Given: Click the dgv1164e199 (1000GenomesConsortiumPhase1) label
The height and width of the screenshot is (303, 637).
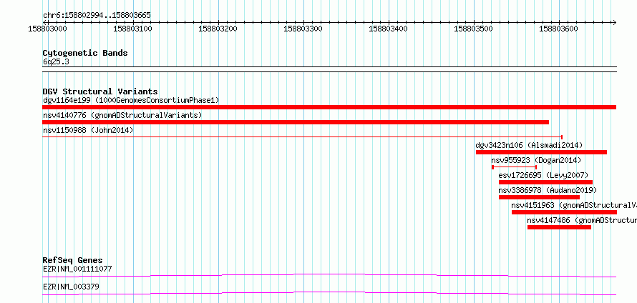Looking at the screenshot, I should pyautogui.click(x=131, y=100).
